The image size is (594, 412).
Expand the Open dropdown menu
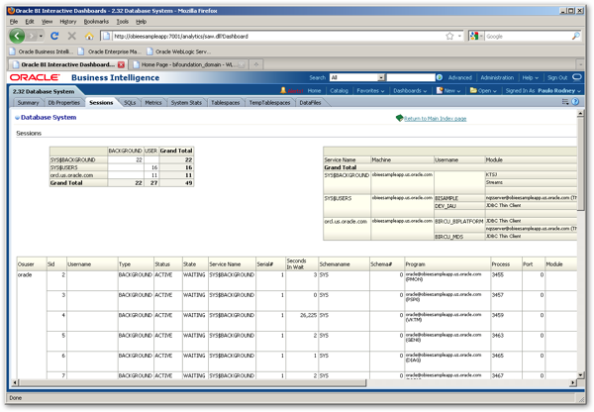pos(483,90)
